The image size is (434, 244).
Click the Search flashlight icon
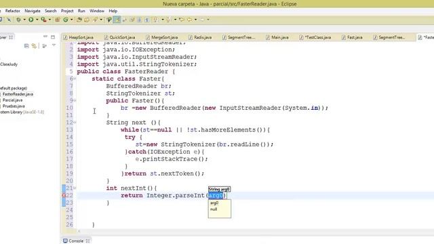pyautogui.click(x=95, y=20)
